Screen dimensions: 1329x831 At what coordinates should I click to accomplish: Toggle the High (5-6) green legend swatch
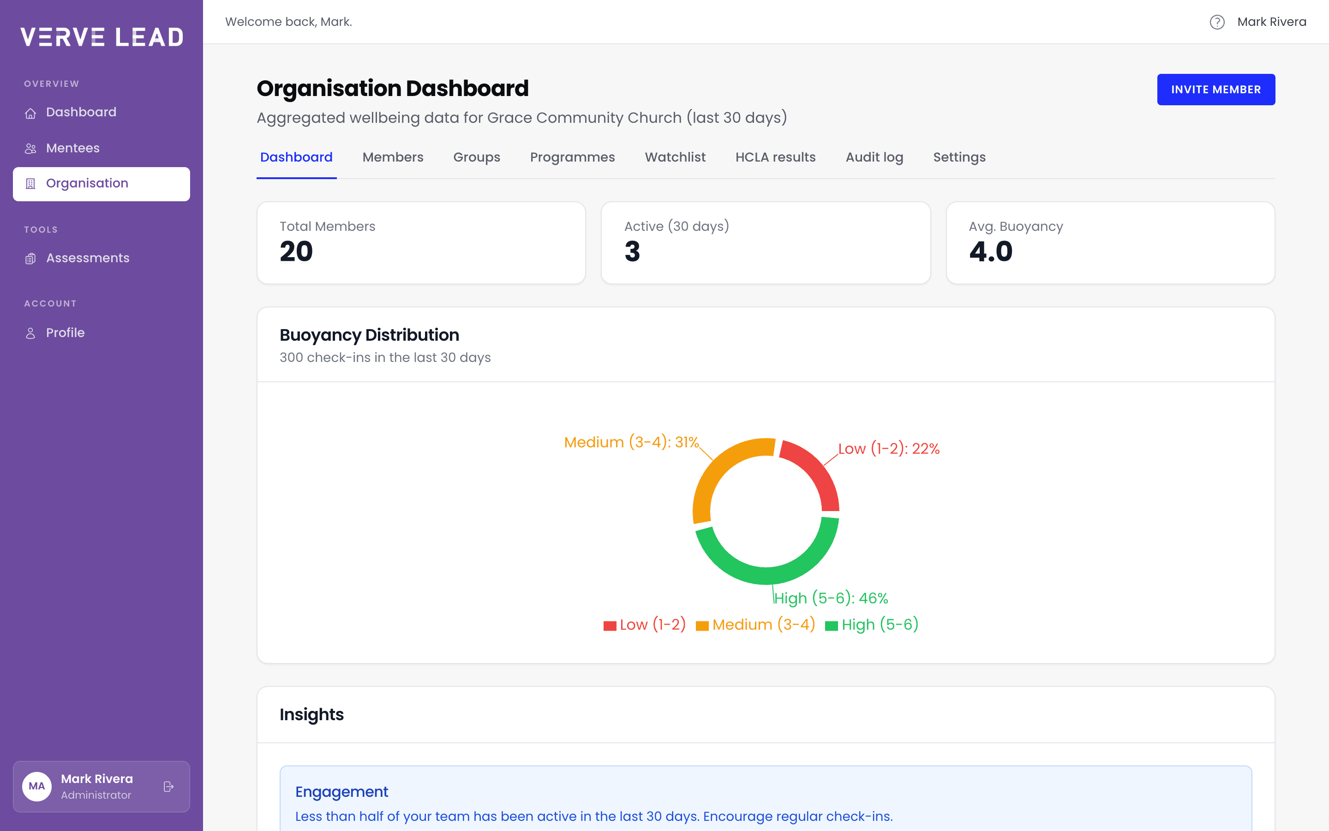[x=832, y=626]
